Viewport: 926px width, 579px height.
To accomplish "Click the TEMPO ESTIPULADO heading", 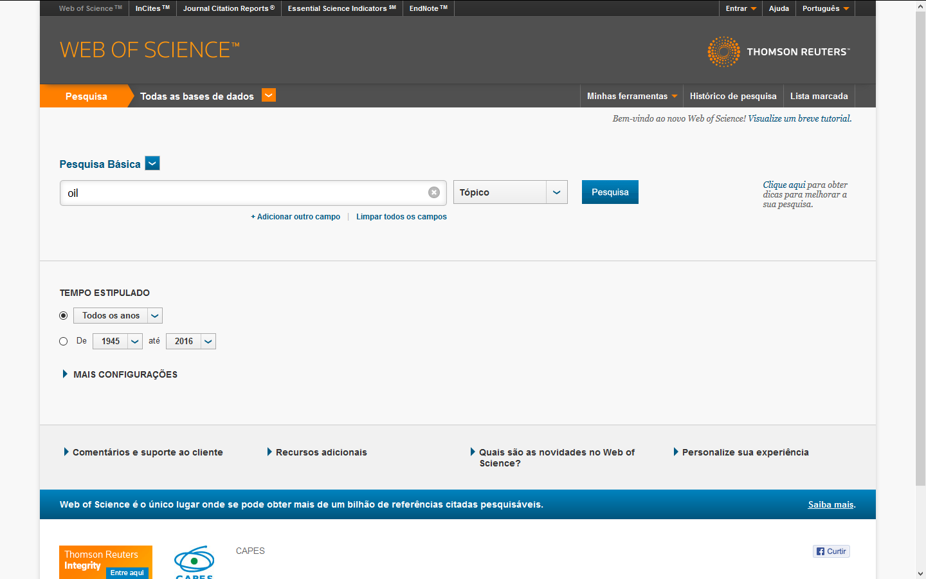I will point(105,293).
